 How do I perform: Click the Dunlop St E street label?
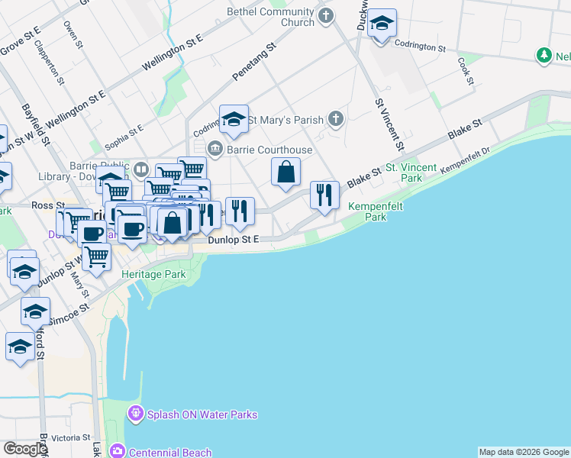tap(234, 240)
